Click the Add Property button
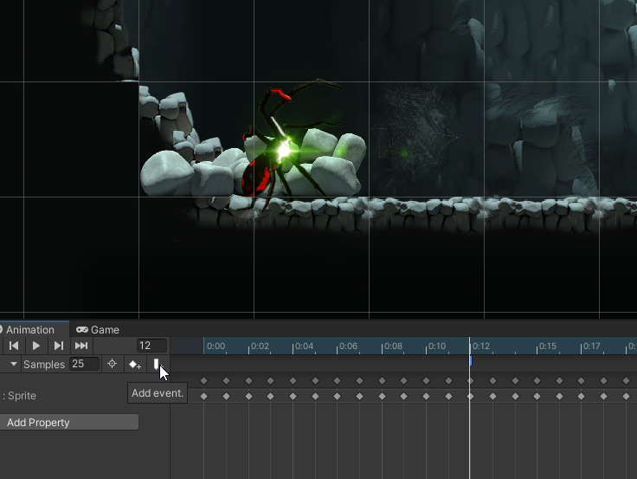This screenshot has width=637, height=479. 69,423
